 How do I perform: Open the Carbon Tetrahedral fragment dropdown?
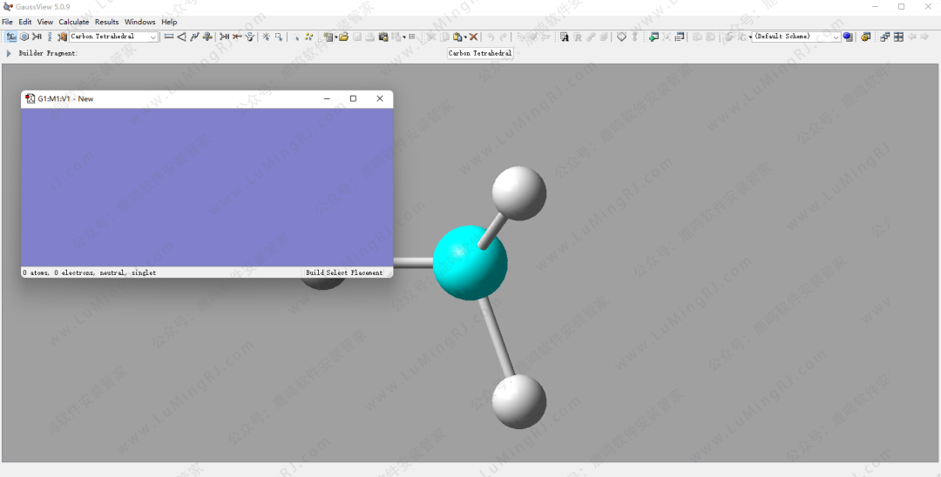point(153,37)
